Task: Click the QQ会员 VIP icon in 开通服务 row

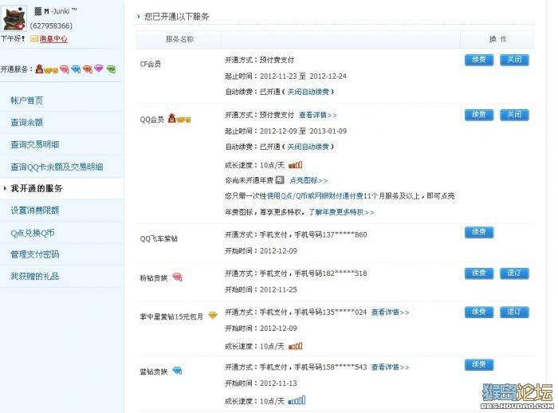Action: [x=46, y=69]
